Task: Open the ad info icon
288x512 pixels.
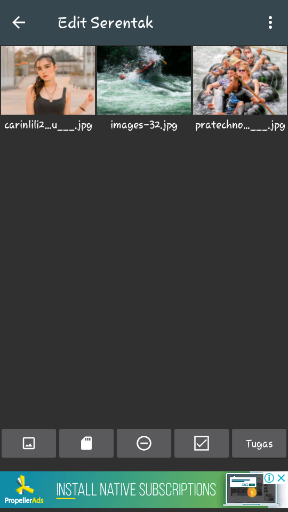Action: pyautogui.click(x=269, y=478)
